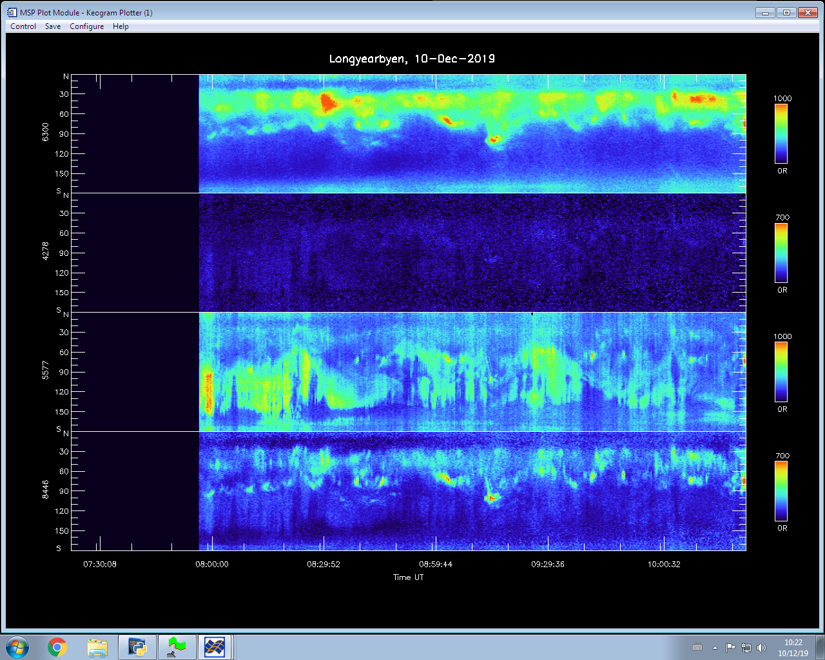Launch Google Chrome from the taskbar
This screenshot has width=825, height=660.
(57, 647)
